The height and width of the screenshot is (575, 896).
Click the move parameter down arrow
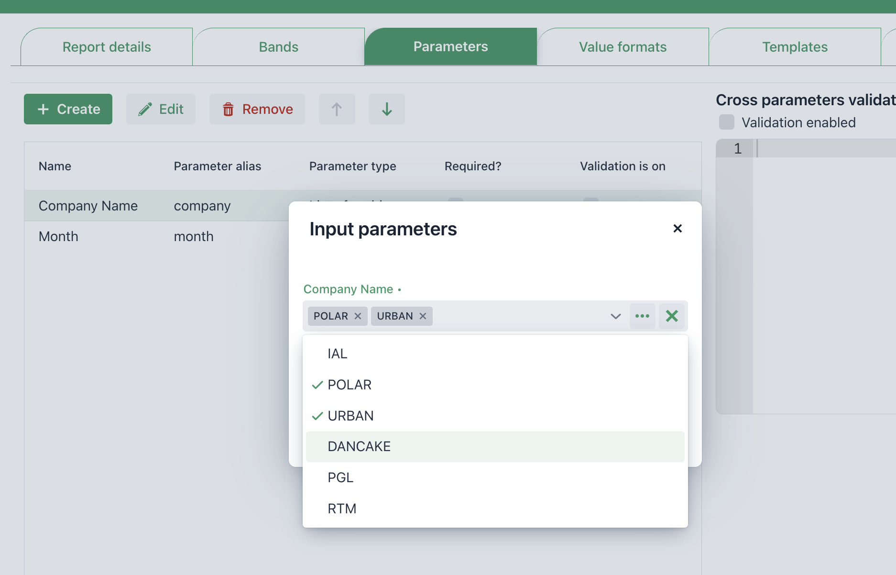click(386, 109)
